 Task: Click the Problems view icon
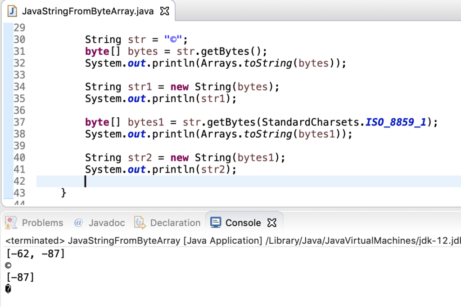point(11,222)
